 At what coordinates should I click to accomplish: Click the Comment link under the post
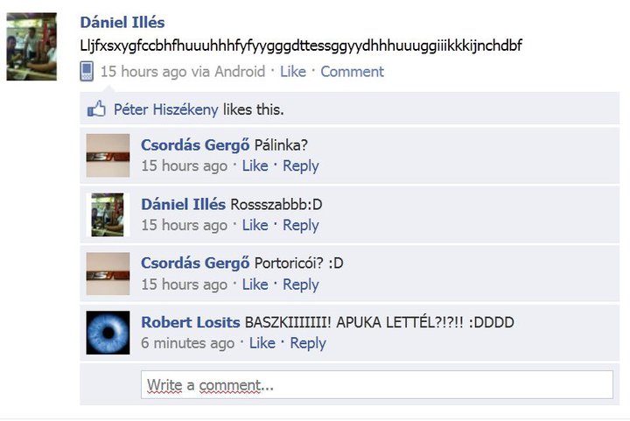(x=352, y=72)
